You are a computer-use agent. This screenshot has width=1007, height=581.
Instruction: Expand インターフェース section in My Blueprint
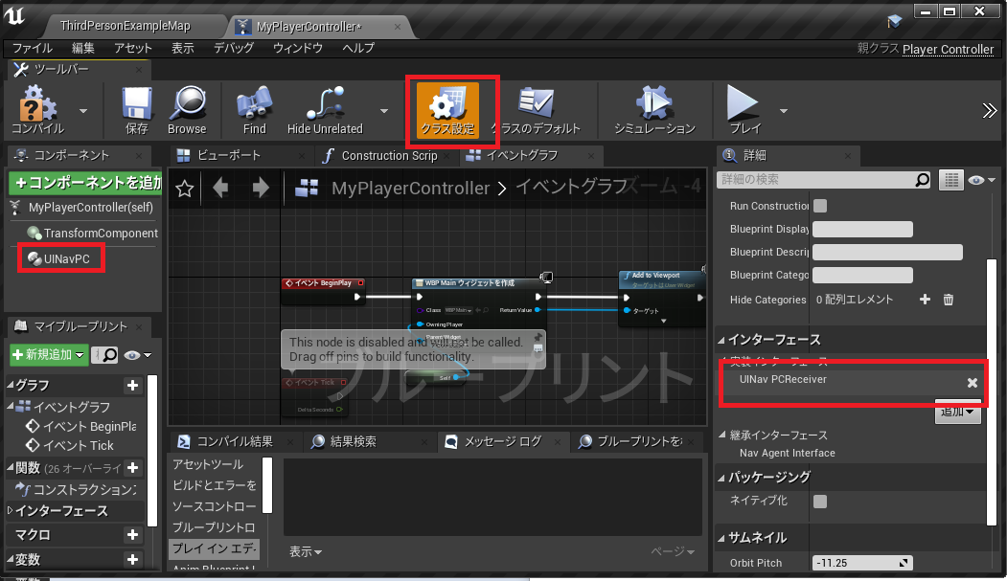[11, 511]
